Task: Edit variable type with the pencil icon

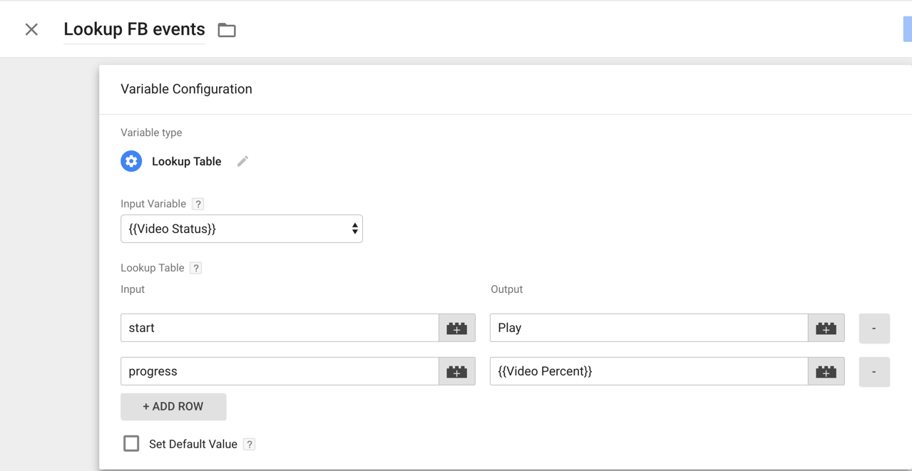Action: pyautogui.click(x=242, y=162)
